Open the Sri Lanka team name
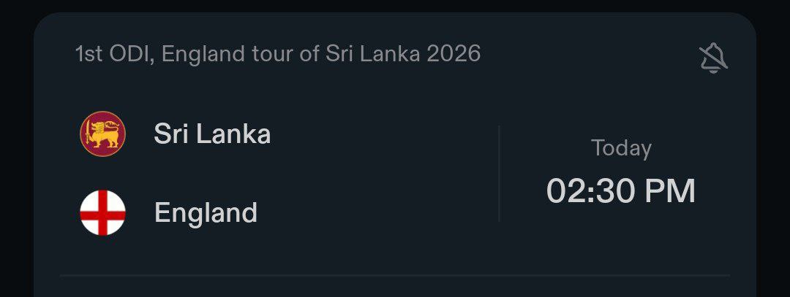The height and width of the screenshot is (297, 790). pyautogui.click(x=212, y=134)
